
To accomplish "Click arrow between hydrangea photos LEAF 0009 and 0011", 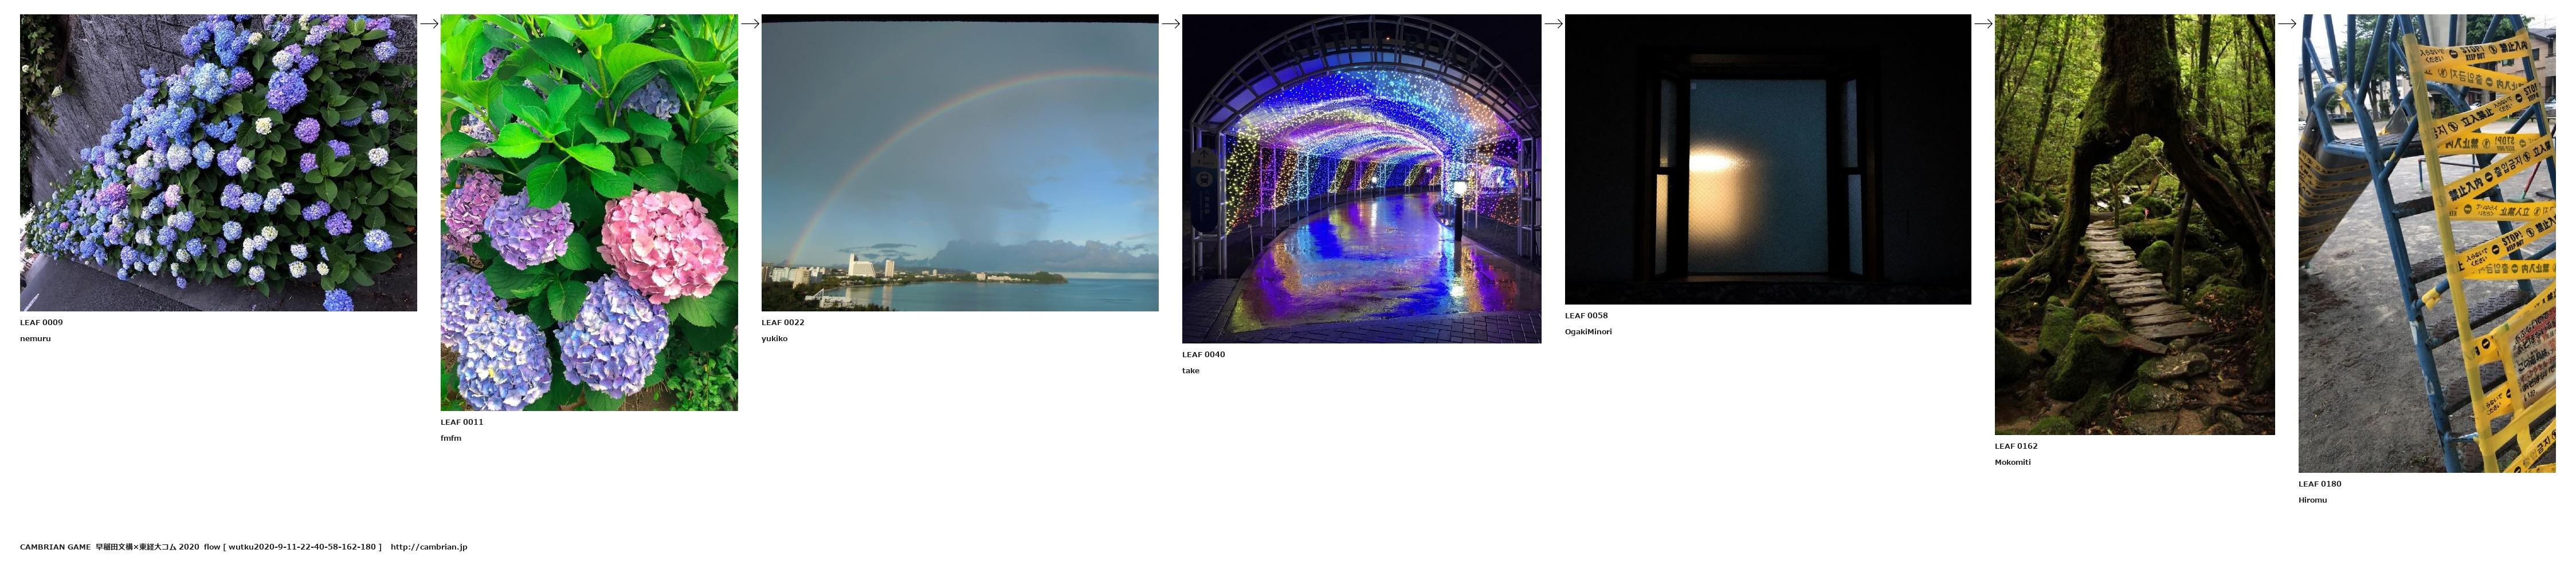I will pos(428,24).
